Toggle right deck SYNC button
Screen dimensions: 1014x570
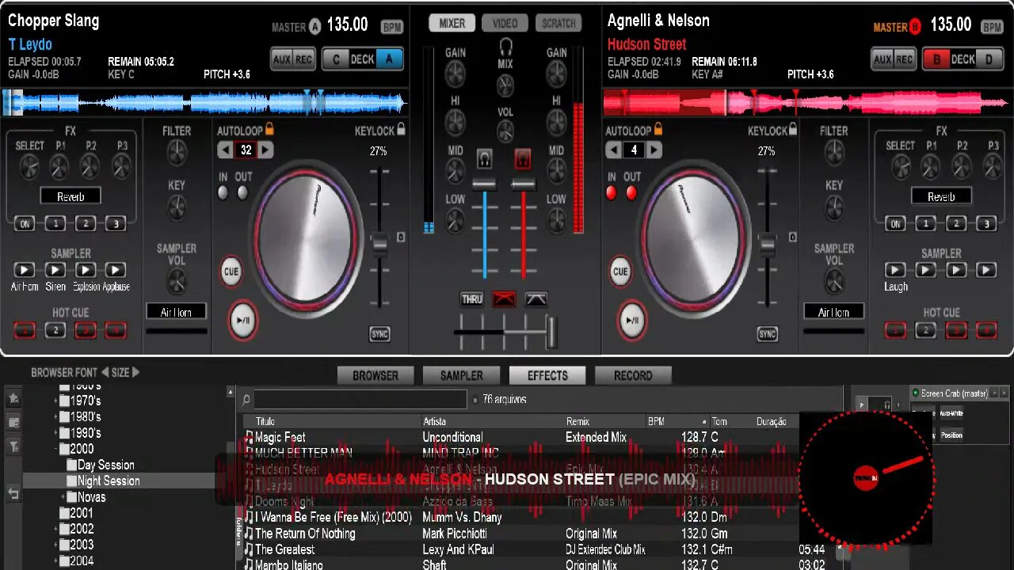[x=767, y=334]
